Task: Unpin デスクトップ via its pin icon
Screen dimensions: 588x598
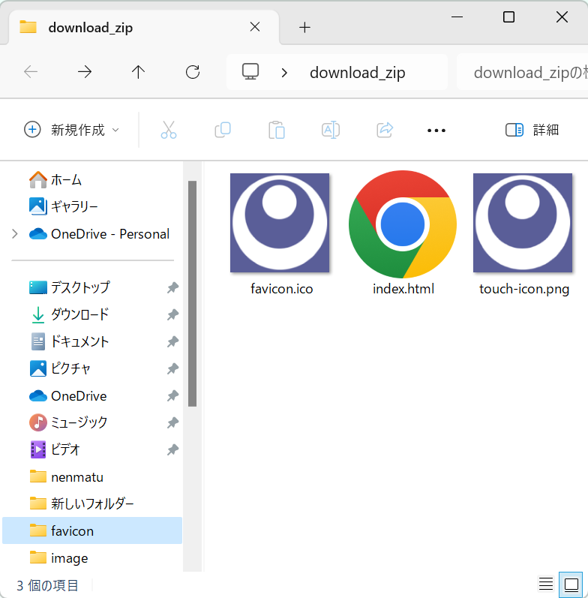Action: (172, 287)
